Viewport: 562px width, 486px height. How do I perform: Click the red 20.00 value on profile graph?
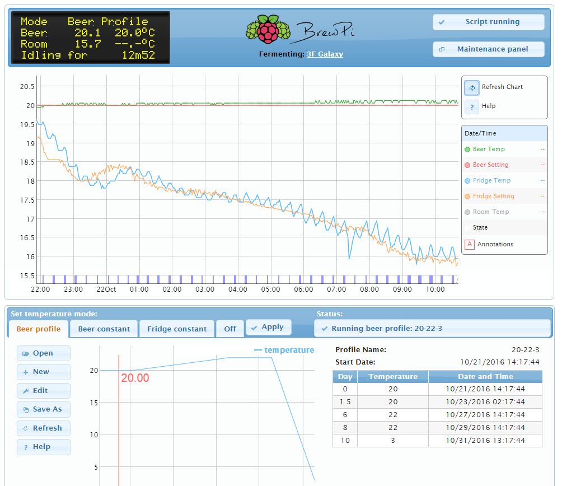[x=135, y=378]
